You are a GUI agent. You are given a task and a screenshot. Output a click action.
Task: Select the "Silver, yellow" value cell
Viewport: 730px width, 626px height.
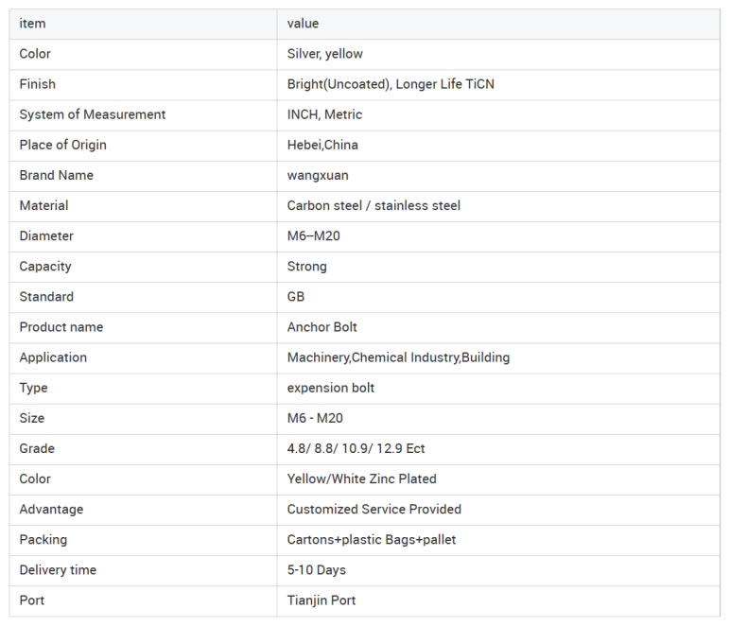324,54
